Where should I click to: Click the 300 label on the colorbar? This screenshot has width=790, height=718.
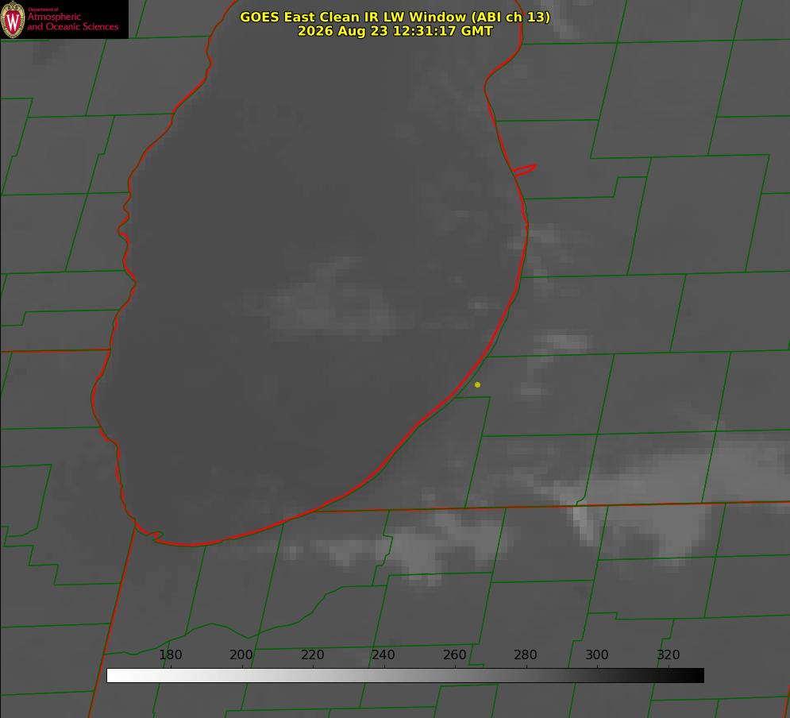(597, 654)
